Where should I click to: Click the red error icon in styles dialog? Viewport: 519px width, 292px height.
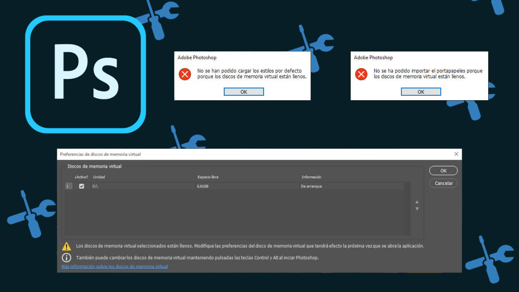click(x=185, y=74)
